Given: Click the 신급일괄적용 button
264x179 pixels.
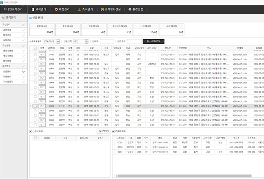Looking at the screenshot, I should coord(154,41).
